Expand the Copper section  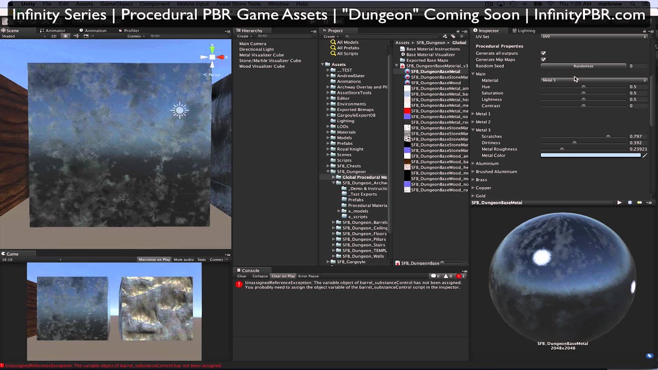473,188
